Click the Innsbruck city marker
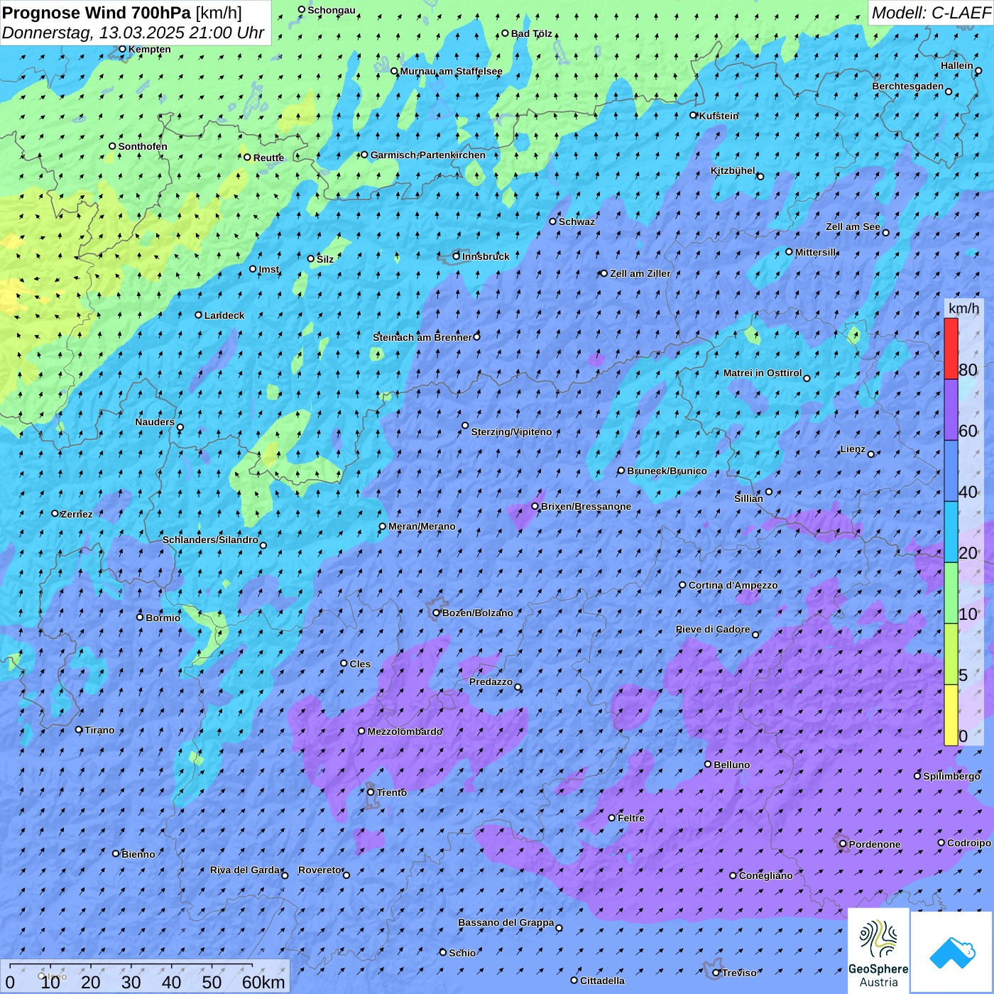 pyautogui.click(x=457, y=256)
